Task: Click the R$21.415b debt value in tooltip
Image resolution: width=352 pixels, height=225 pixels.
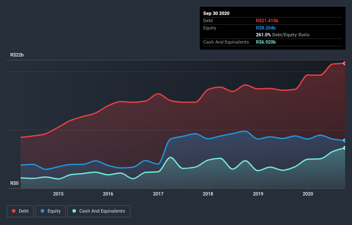Action: 267,21
